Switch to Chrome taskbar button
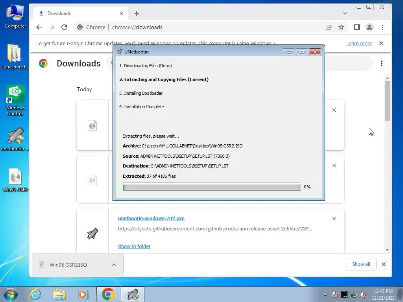403x302 pixels. [x=108, y=294]
